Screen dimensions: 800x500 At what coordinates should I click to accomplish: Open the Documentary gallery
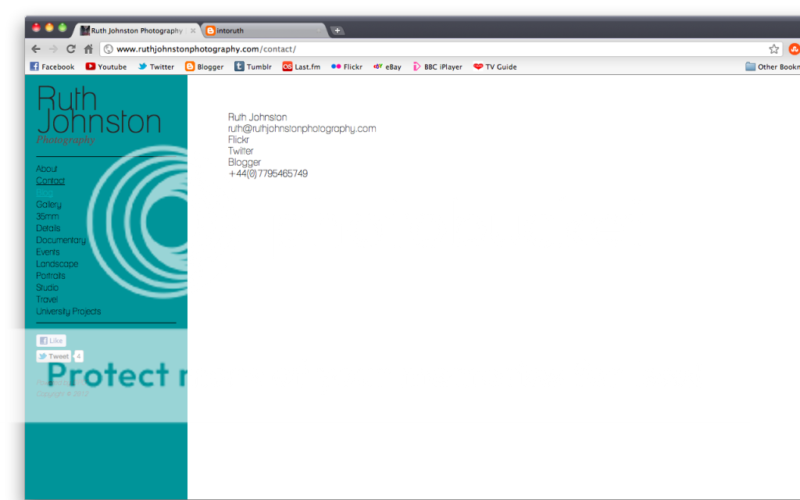pos(61,241)
